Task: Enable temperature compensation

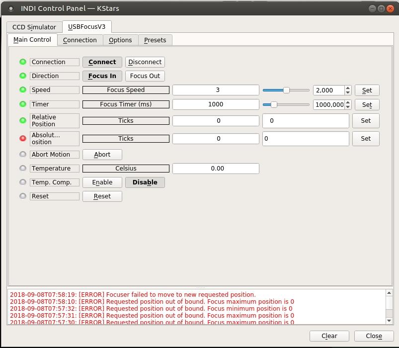Action: pyautogui.click(x=102, y=182)
